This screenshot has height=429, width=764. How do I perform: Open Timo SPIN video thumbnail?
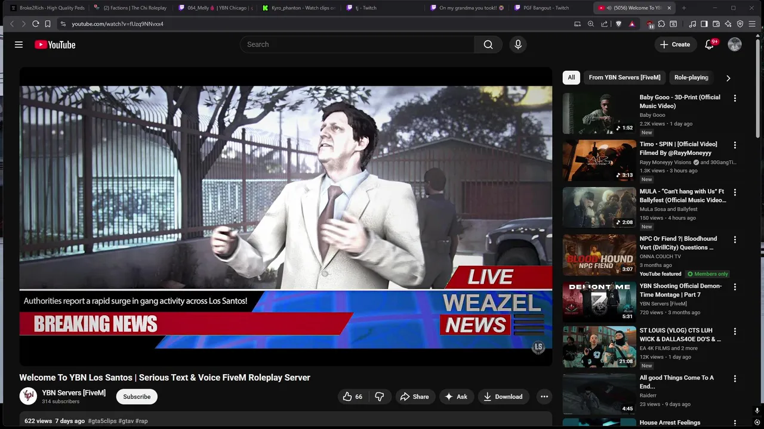click(x=599, y=160)
